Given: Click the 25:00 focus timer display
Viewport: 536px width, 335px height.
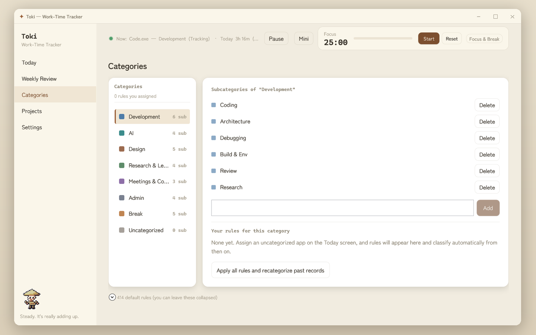Looking at the screenshot, I should [x=336, y=42].
